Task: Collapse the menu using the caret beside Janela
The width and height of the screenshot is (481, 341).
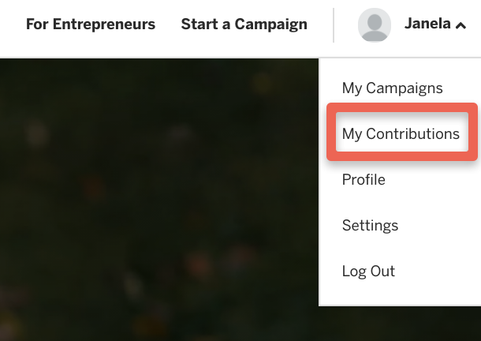Action: (460, 26)
